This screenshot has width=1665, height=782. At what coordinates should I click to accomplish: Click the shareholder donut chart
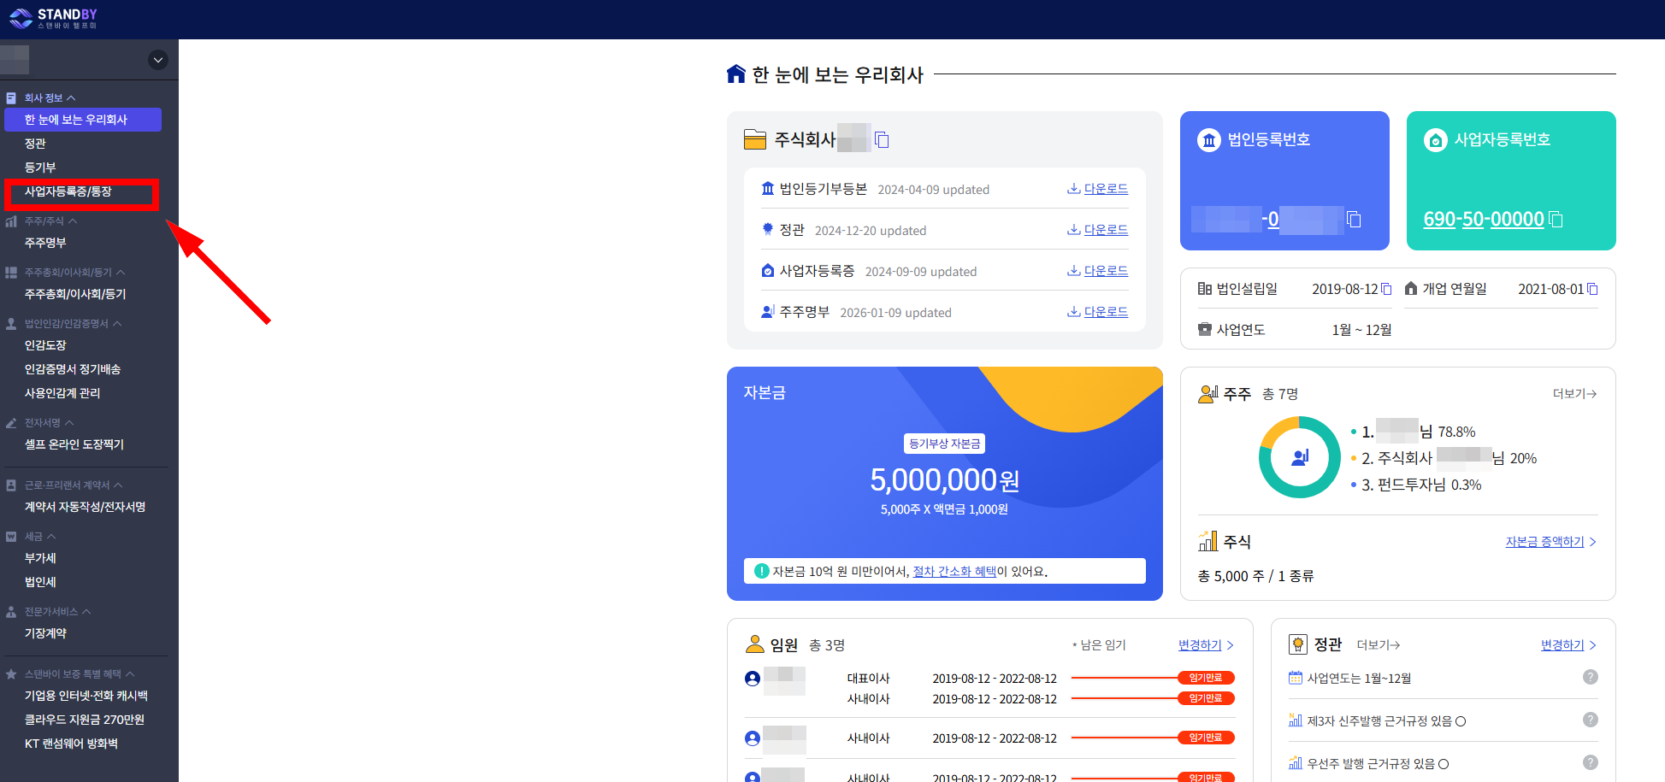coord(1299,458)
